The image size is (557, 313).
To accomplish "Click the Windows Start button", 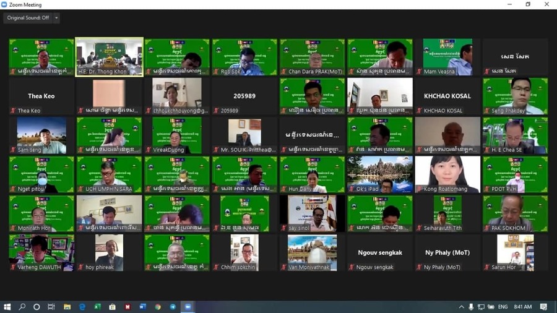I will tap(7, 307).
